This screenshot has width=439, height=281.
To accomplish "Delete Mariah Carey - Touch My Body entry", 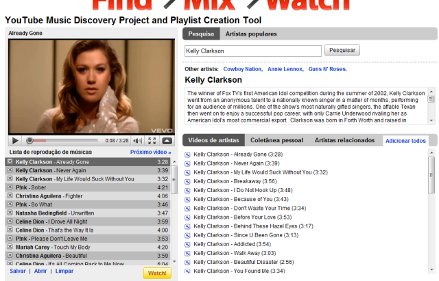I will [10, 247].
